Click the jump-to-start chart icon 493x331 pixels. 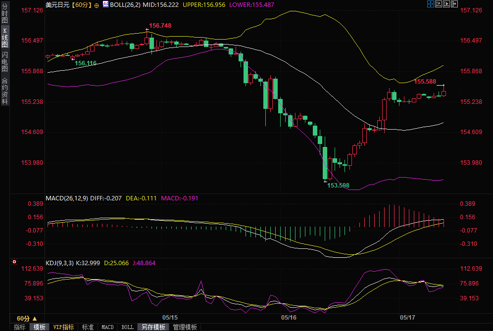(x=438, y=4)
